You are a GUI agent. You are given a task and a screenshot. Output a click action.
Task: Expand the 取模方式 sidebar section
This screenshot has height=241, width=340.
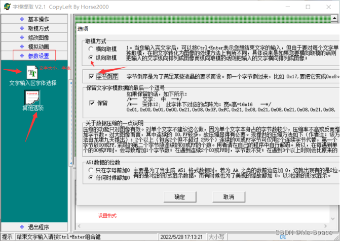click(34, 28)
